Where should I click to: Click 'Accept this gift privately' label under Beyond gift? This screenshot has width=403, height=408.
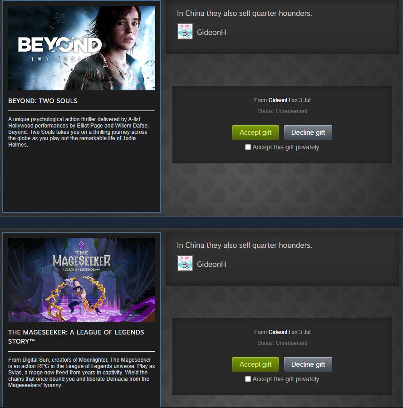285,147
